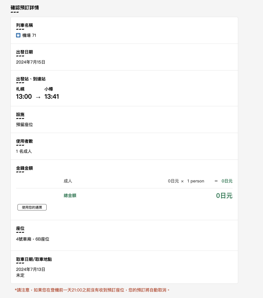Select the seat info 4號車廂，6B座位

[33, 239]
